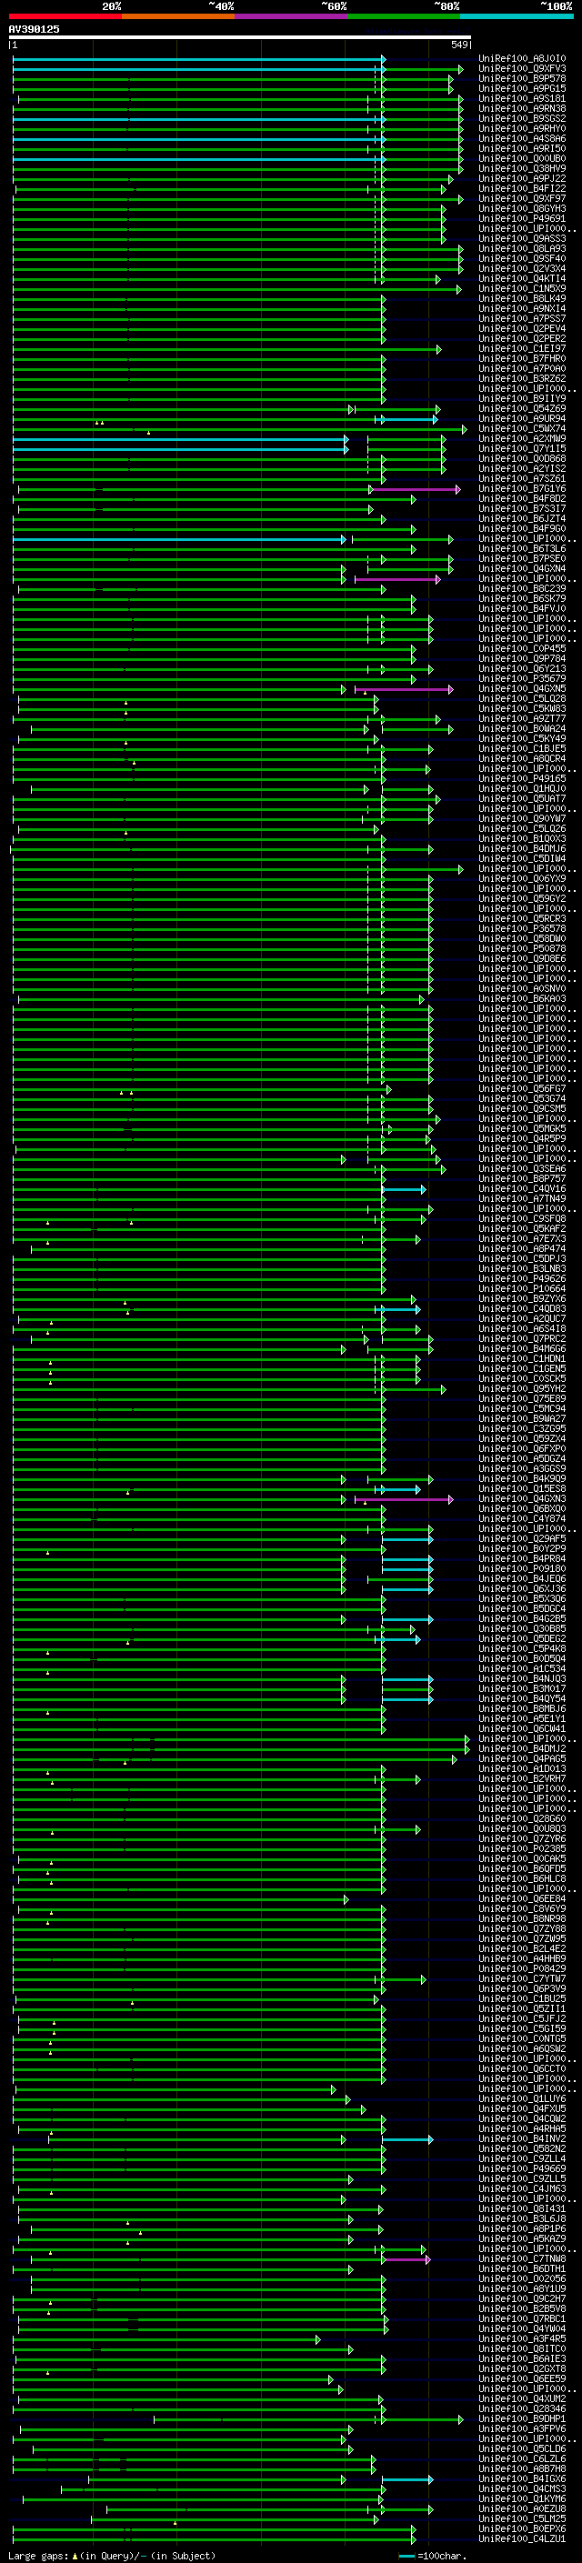Open hit UniRef100_B9P578
This screenshot has width=582, height=2563.
coord(522,78)
